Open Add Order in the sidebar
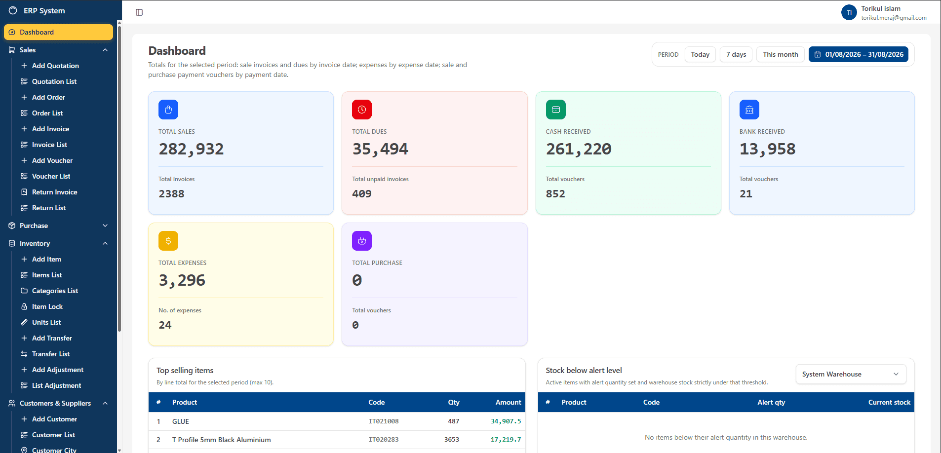The image size is (941, 453). pyautogui.click(x=48, y=97)
